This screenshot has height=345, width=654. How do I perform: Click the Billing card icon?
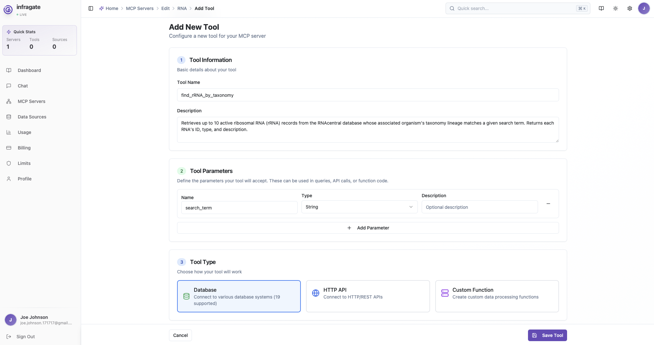[x=9, y=148]
